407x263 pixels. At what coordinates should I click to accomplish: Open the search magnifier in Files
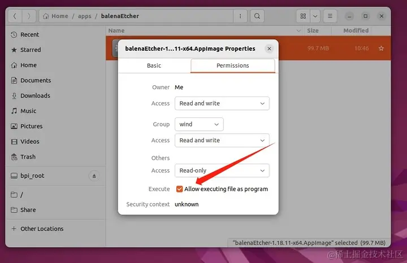tap(257, 16)
